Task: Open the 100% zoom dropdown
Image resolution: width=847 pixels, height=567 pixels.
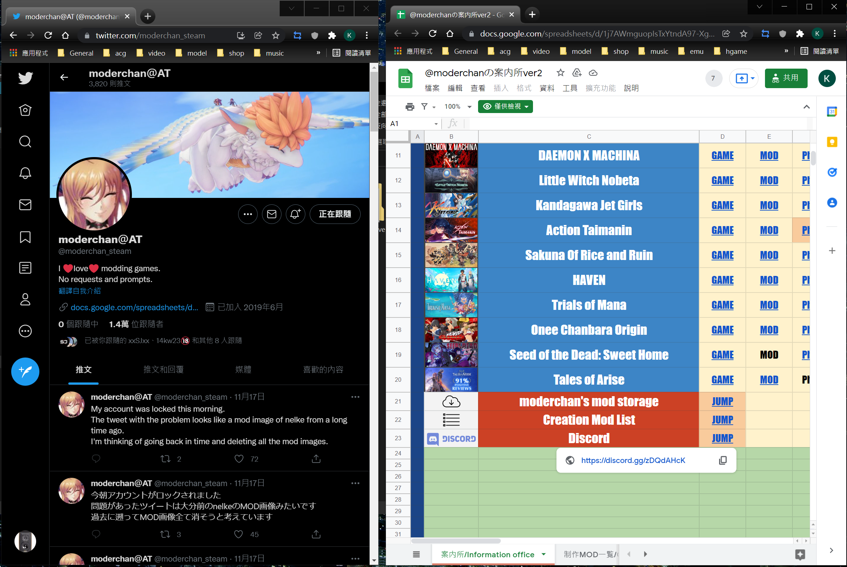Action: (x=458, y=107)
